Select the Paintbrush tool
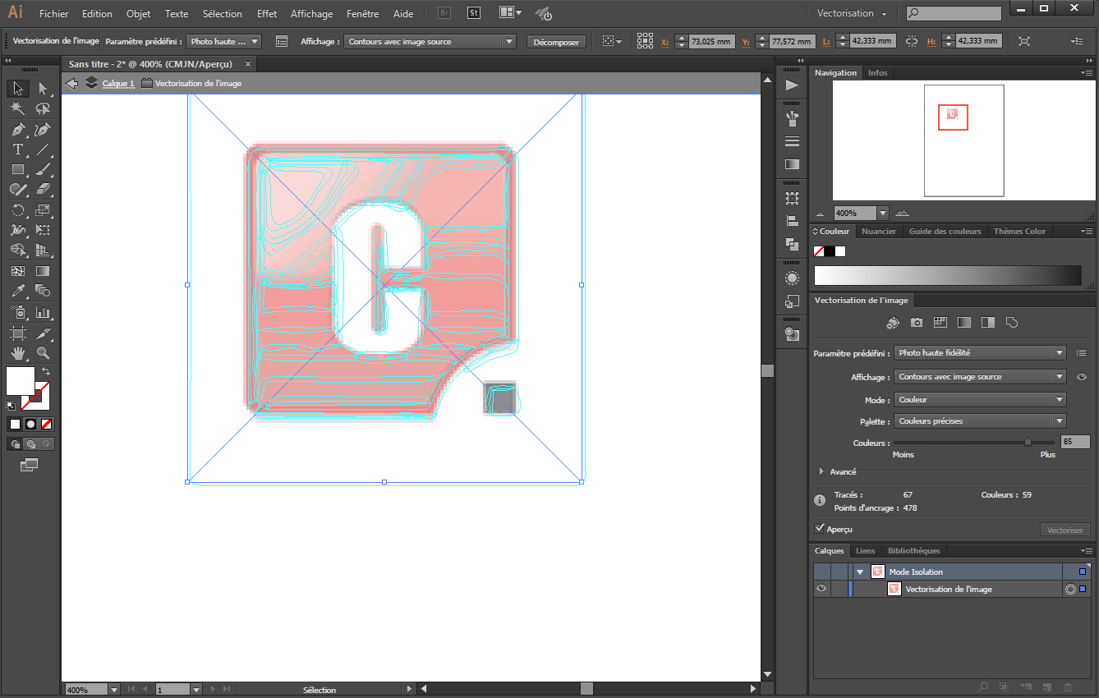The height and width of the screenshot is (698, 1099). tap(43, 170)
